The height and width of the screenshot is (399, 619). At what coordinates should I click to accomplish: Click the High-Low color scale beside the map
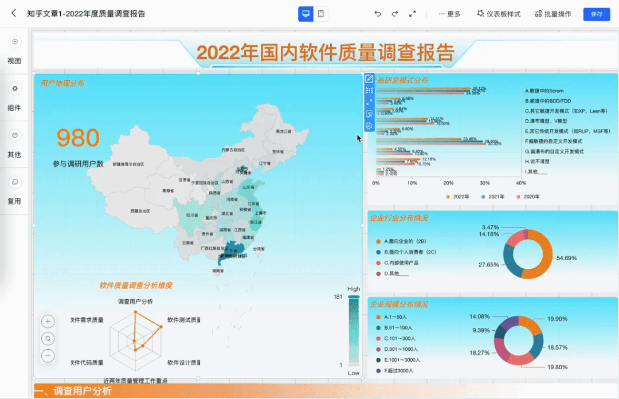[354, 330]
